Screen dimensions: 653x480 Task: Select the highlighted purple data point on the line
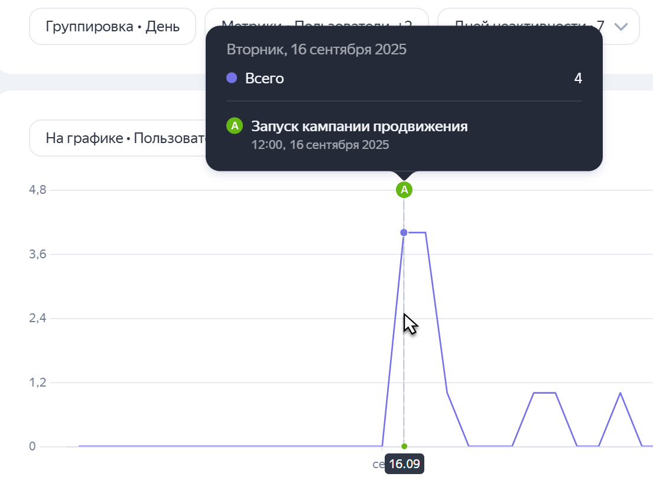pyautogui.click(x=404, y=232)
